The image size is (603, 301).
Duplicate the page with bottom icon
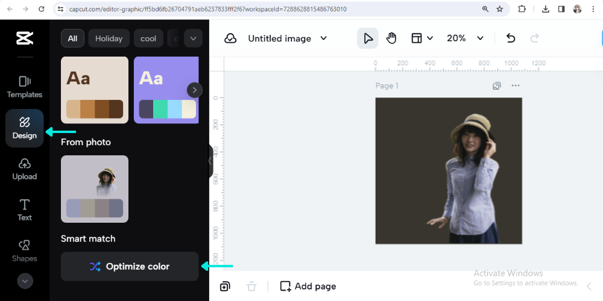[x=225, y=287]
